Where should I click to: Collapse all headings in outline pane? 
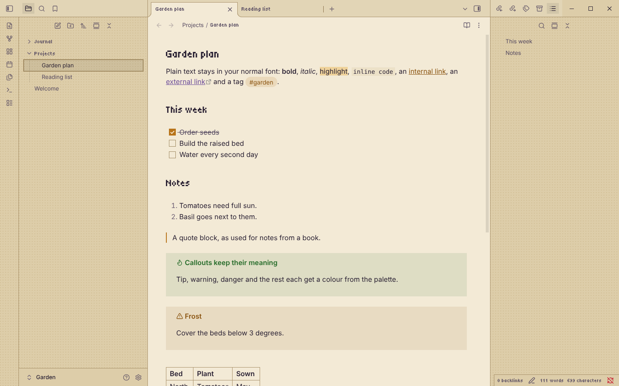click(x=567, y=26)
